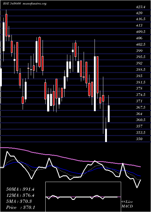The height and width of the screenshot is (212, 151).
Task: Click inside the MACD indicator box
Action: [83, 197]
